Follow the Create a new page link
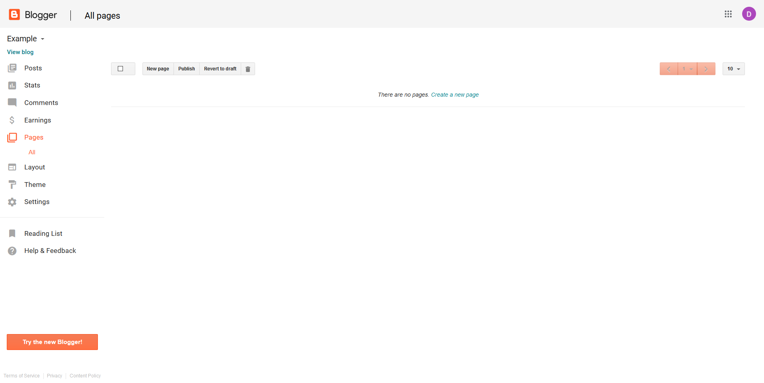Viewport: 764px width, 383px height. point(455,95)
